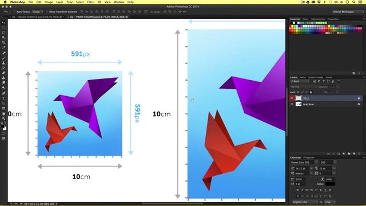Select the Clone Stamp tool
The width and height of the screenshot is (366, 206).
(3, 63)
